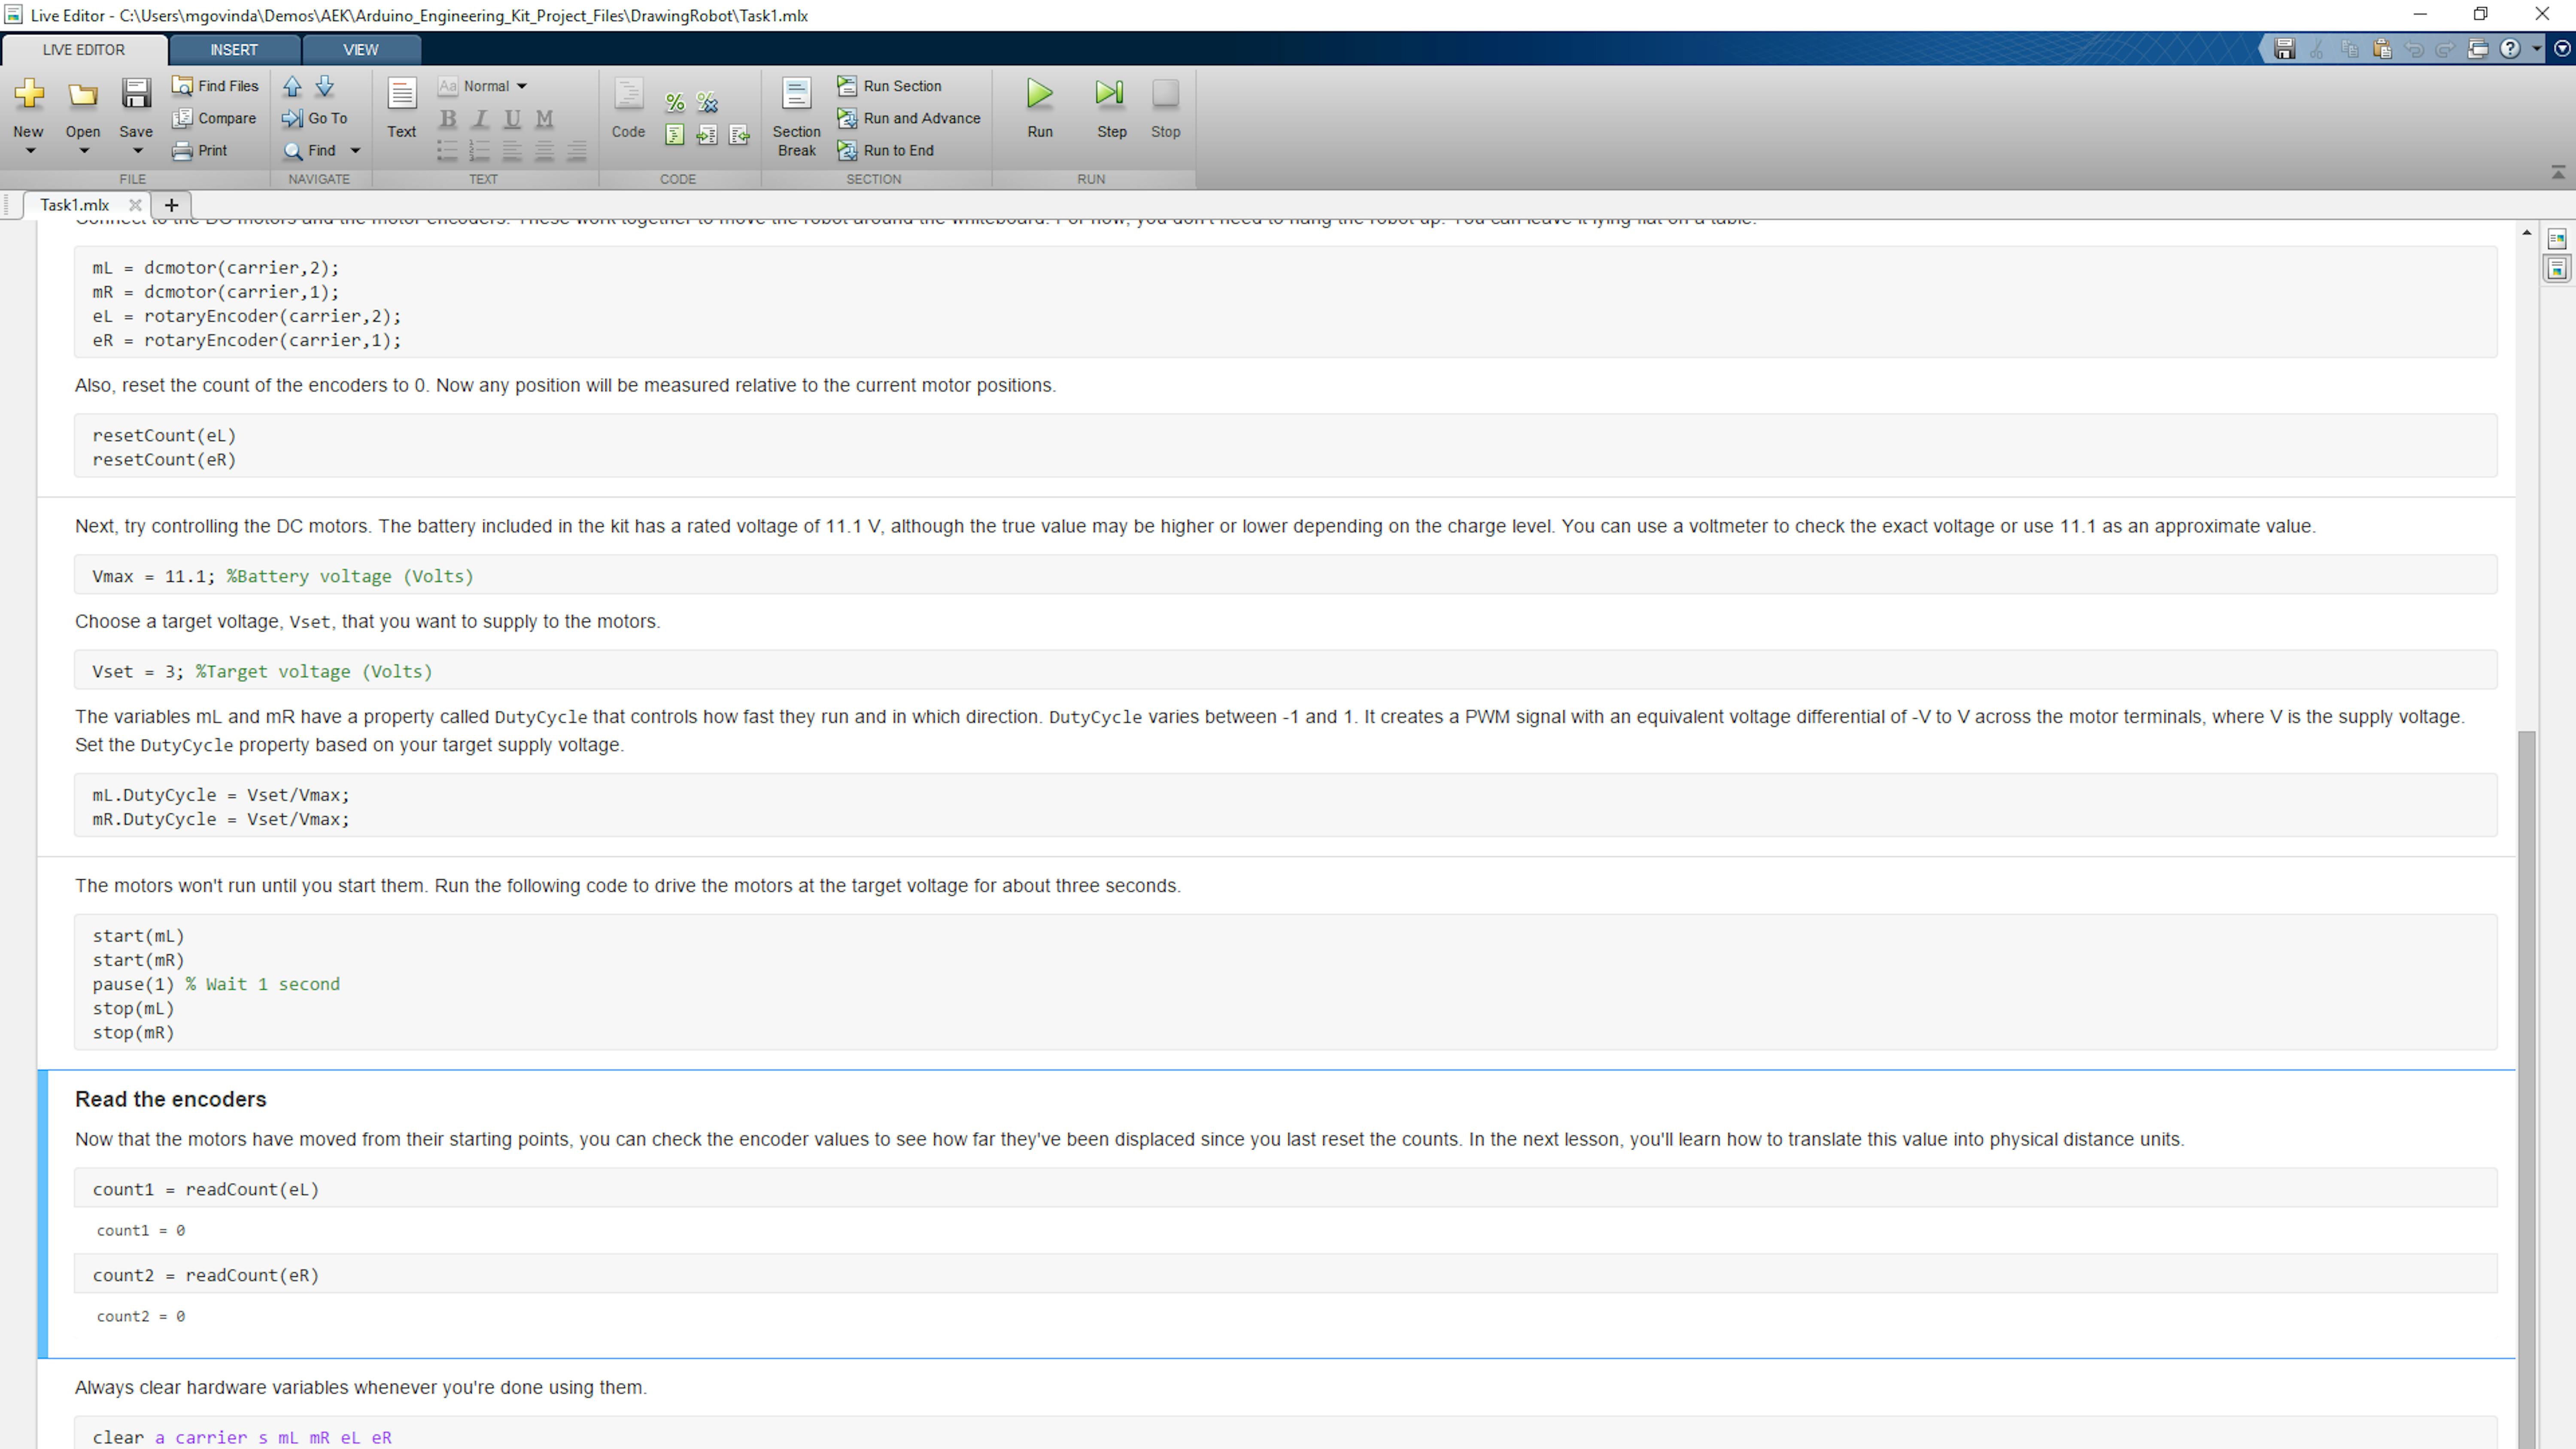
Task: Close the Task1.mlx tab
Action: tap(135, 205)
